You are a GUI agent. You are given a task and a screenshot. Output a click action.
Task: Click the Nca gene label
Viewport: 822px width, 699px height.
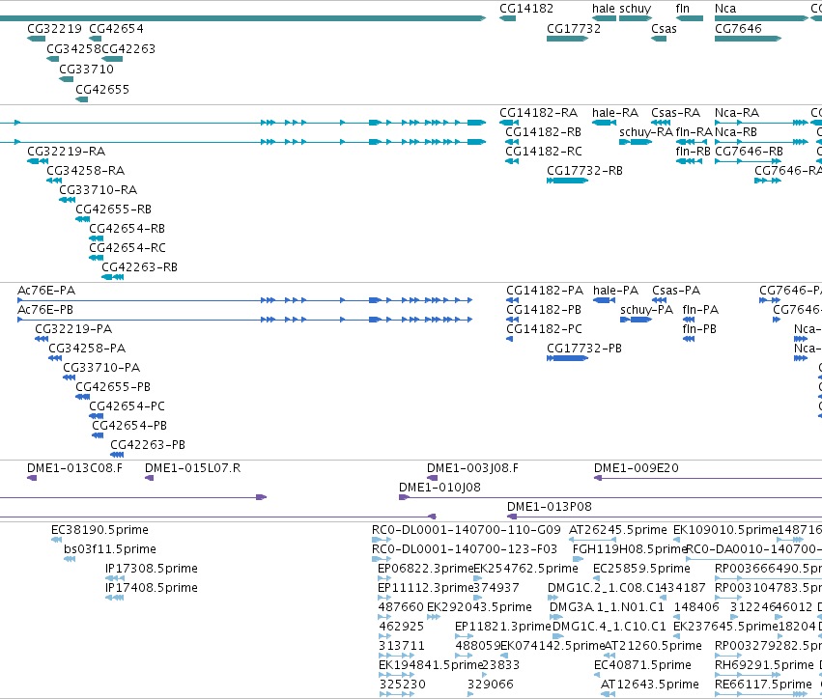pos(725,9)
